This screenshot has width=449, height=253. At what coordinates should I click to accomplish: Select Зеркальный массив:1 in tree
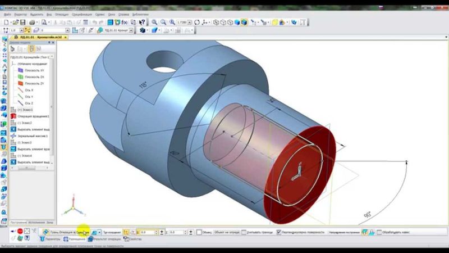click(33, 136)
